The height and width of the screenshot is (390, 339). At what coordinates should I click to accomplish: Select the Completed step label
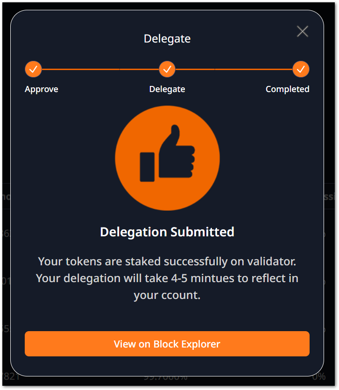point(287,89)
